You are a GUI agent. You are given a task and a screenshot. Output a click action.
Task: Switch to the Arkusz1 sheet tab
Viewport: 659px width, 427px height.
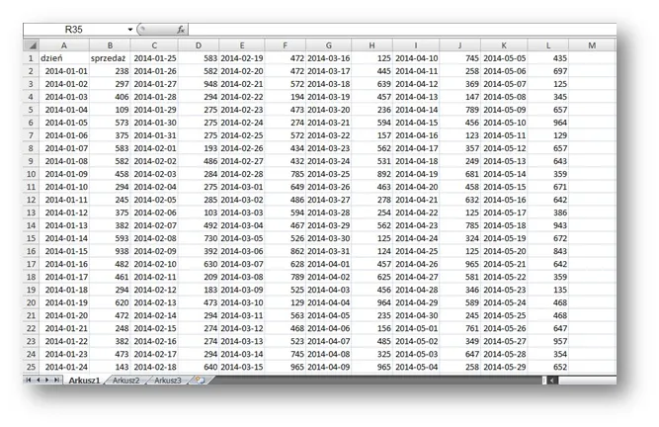[x=84, y=381]
